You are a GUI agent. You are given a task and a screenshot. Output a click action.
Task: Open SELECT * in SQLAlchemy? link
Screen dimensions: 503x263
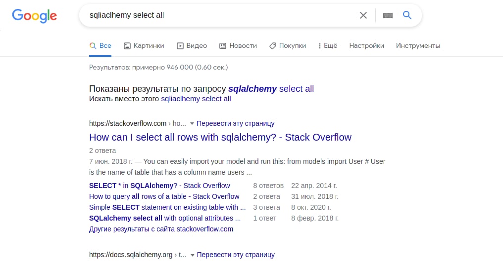(x=159, y=186)
